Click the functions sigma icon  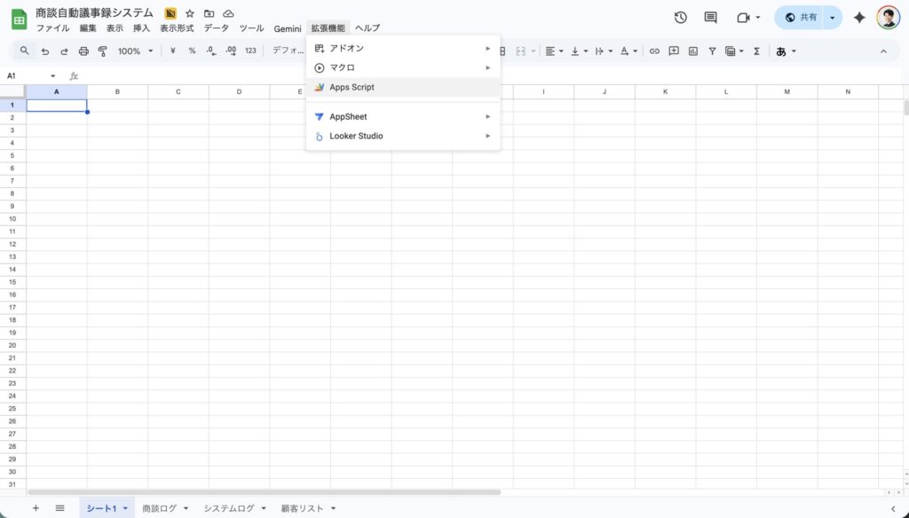(756, 51)
